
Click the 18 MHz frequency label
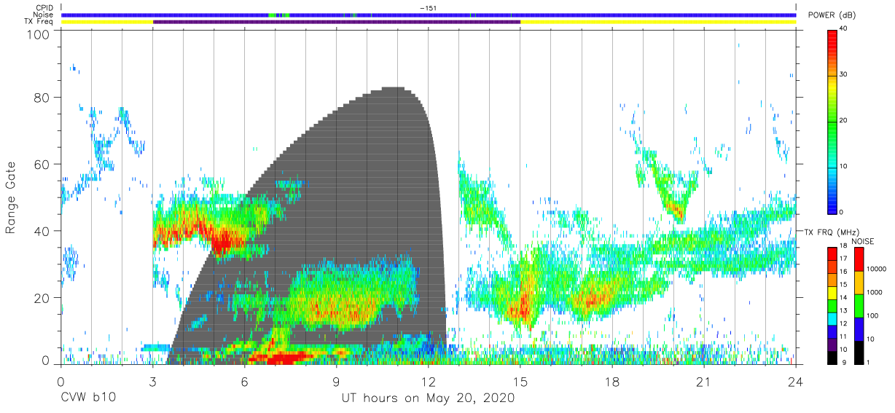point(843,248)
